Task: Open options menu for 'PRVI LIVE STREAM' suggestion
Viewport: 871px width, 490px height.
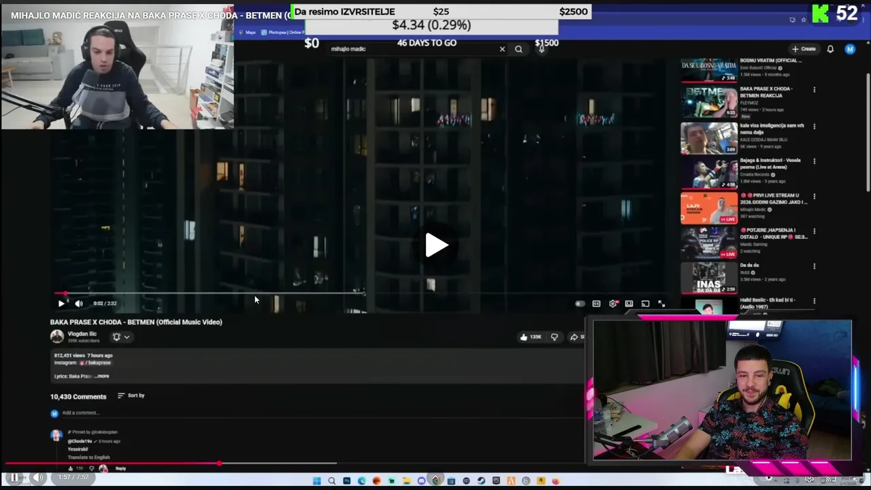Action: [814, 196]
